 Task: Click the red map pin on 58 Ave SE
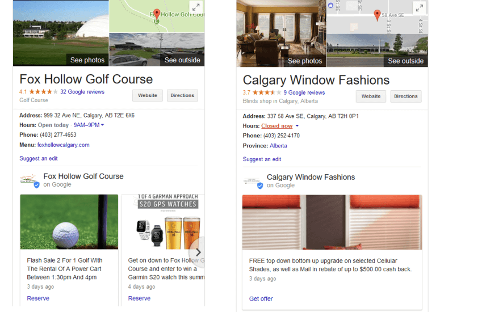tap(377, 15)
